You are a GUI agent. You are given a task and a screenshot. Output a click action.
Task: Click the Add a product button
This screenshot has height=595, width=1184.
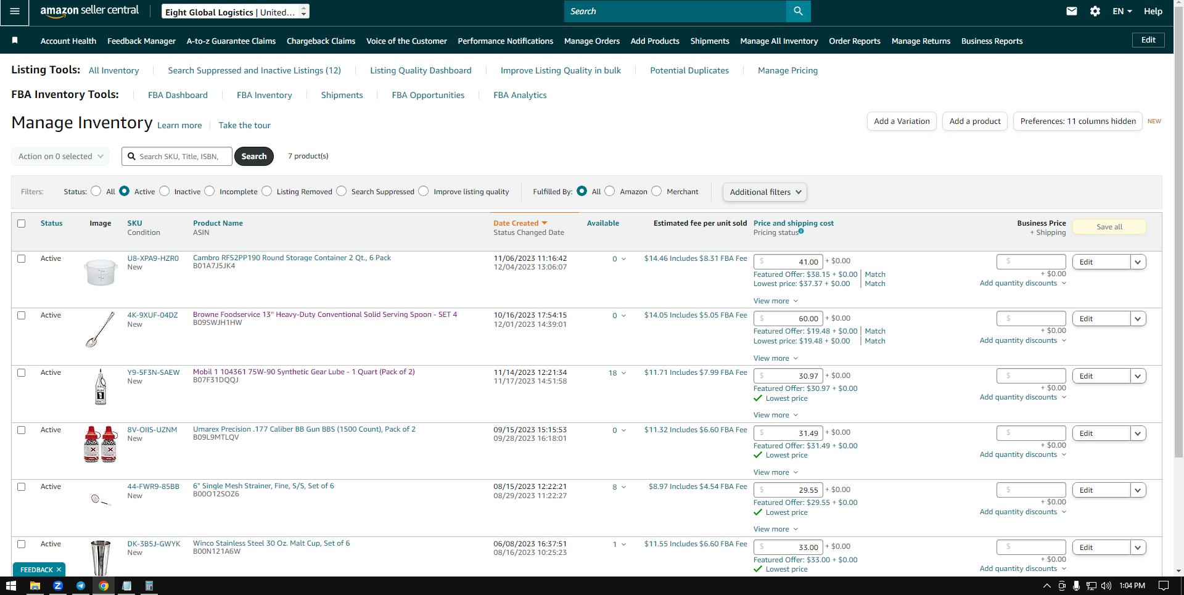click(975, 121)
